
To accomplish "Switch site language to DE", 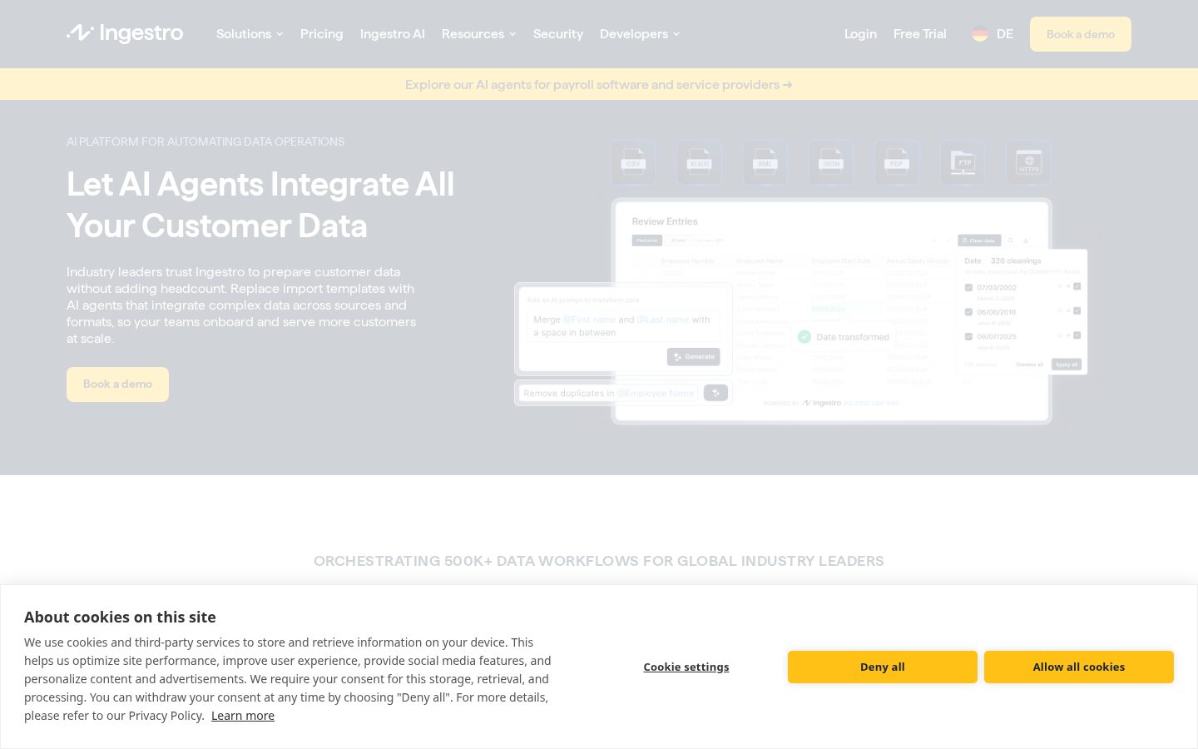I will 1005,34.
